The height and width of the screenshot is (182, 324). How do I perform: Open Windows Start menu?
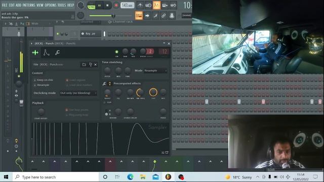[x=6, y=177]
